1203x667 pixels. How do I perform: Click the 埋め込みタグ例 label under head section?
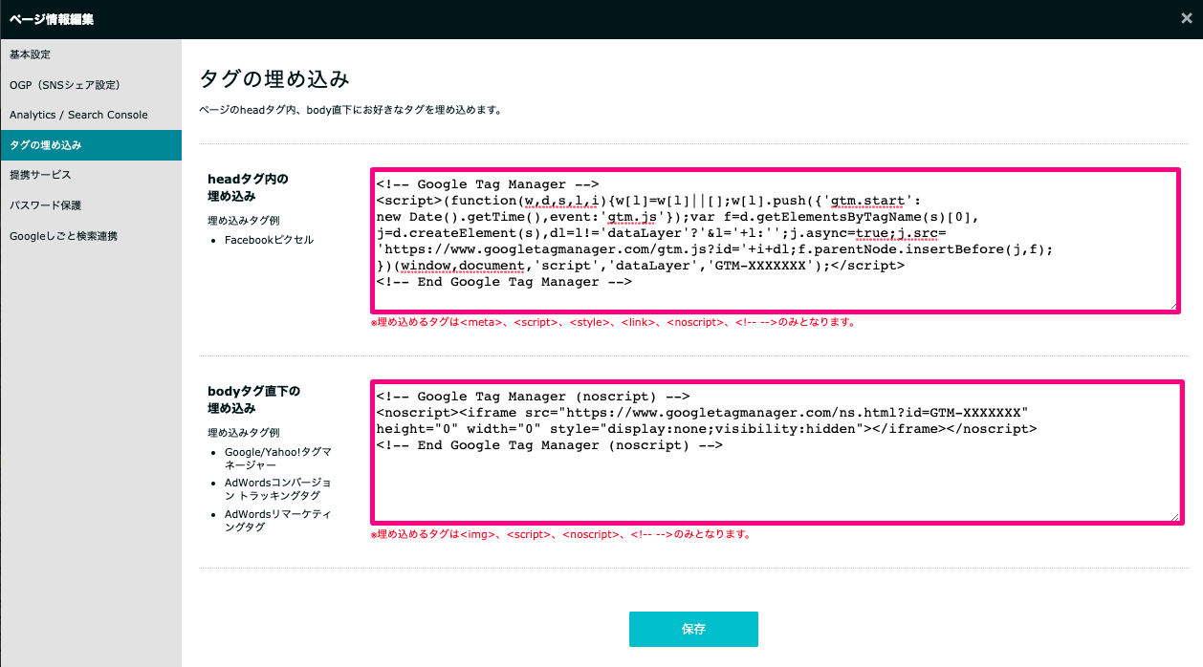point(244,221)
